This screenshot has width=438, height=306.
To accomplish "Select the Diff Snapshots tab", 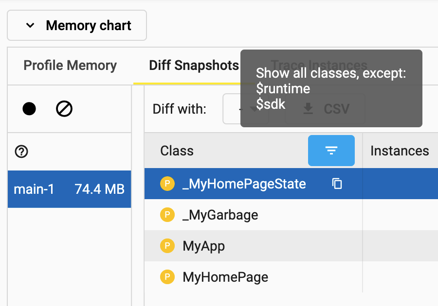I will [193, 65].
